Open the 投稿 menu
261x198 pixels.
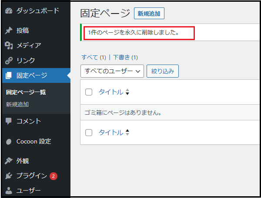coord(36,31)
